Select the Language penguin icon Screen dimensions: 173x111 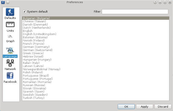(x=10, y=51)
